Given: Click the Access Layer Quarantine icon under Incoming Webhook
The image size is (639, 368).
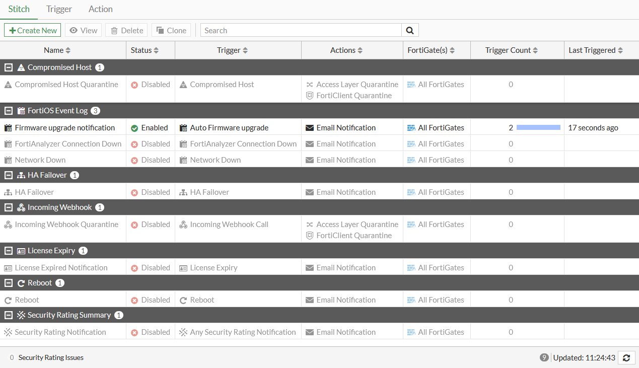Looking at the screenshot, I should (310, 225).
